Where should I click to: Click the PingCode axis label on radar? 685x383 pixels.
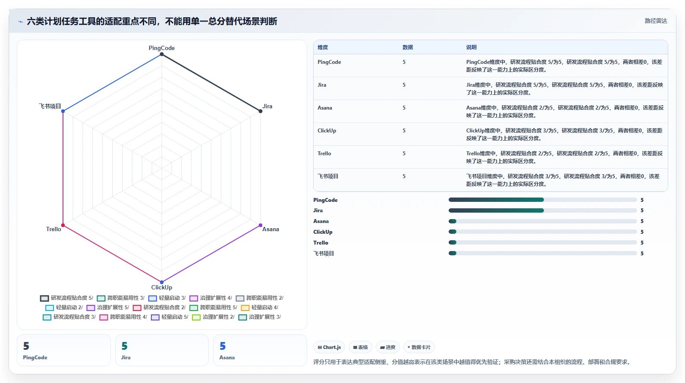pos(162,48)
